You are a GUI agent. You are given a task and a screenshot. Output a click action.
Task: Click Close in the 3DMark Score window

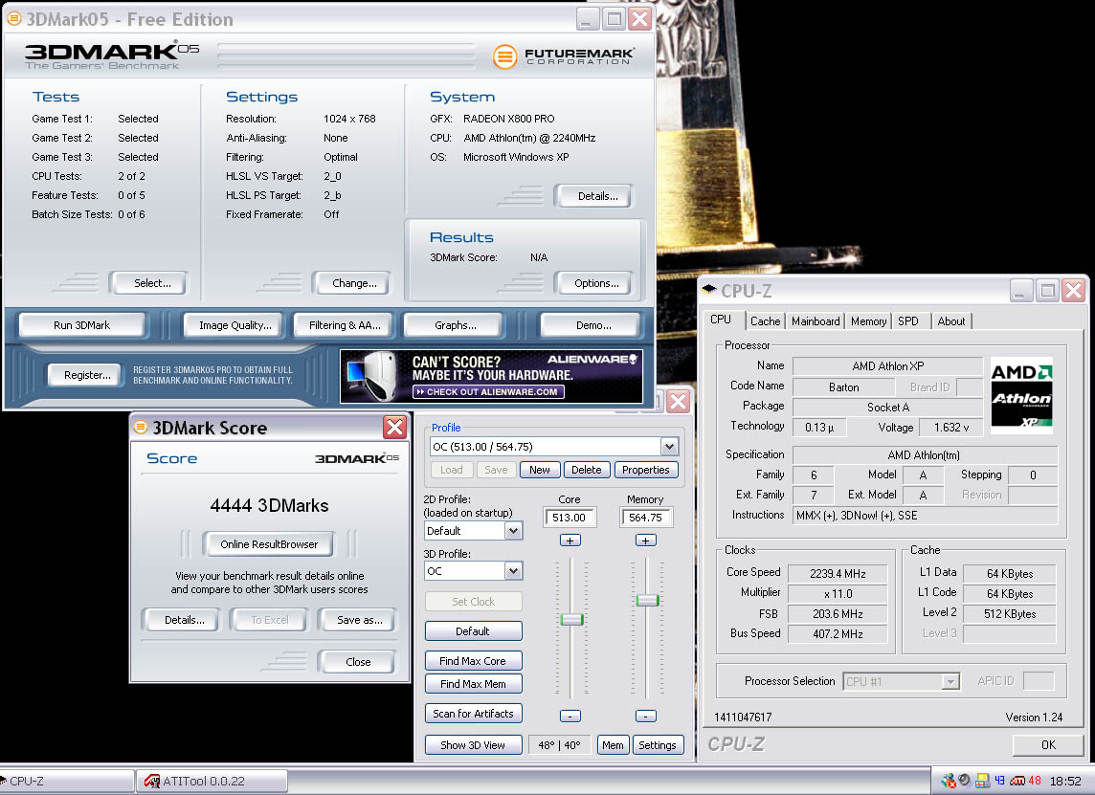[358, 662]
